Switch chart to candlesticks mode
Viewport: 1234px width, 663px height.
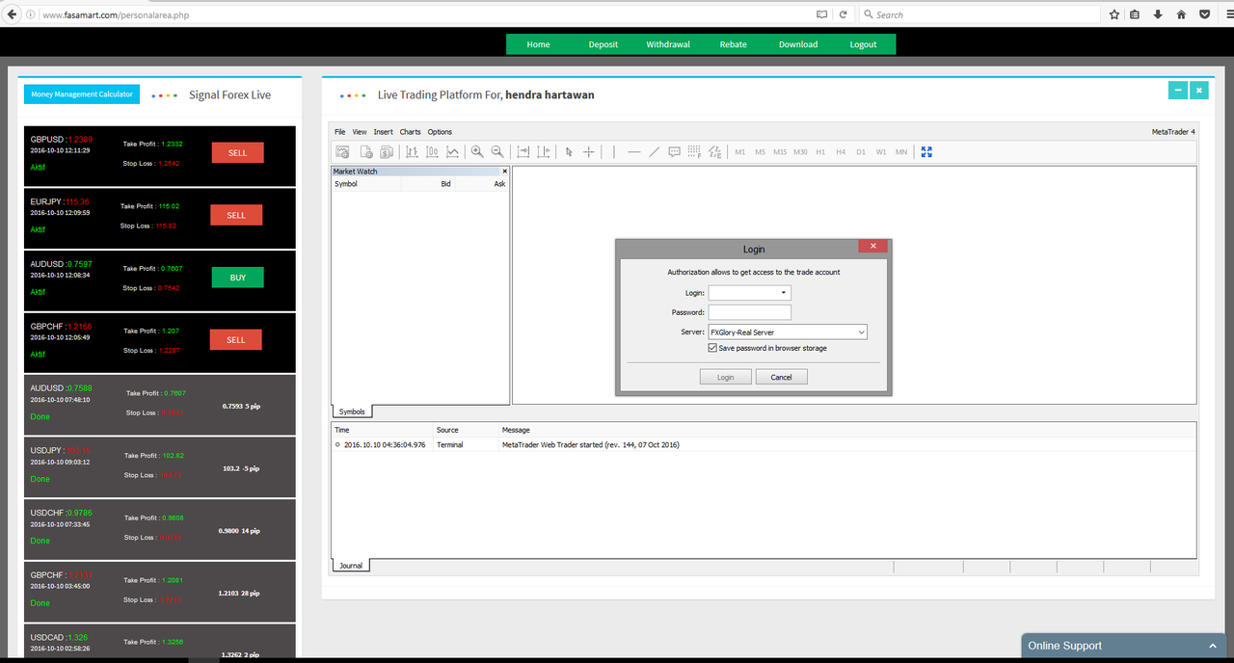pos(432,152)
